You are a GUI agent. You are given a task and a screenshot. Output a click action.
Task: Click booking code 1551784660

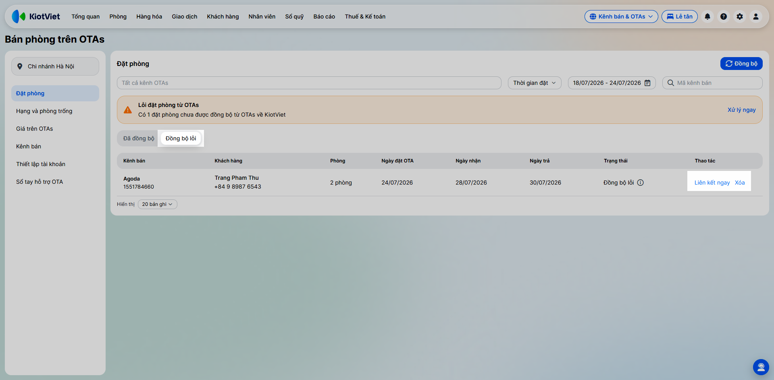139,187
